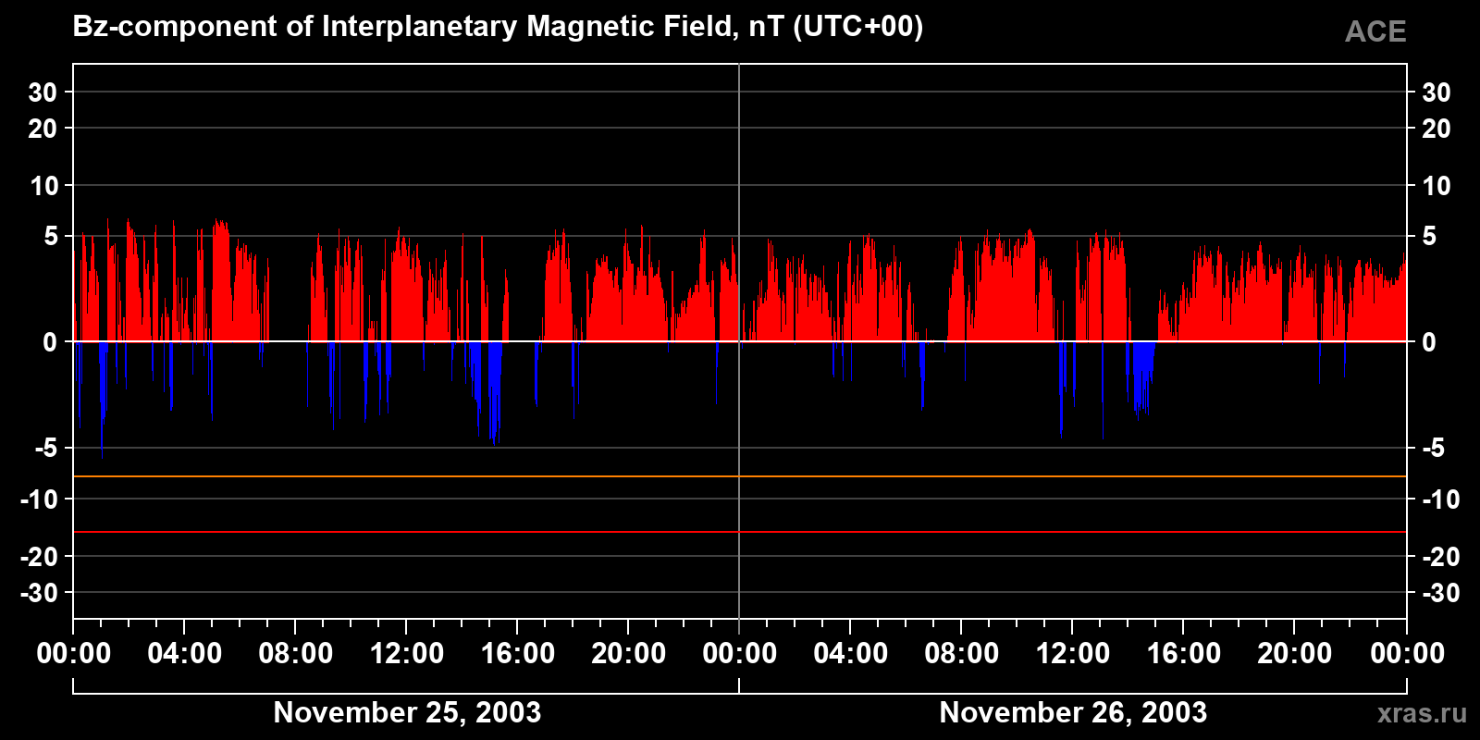This screenshot has width=1480, height=740.
Task: Click the 30 label on left axis
Action: coord(43,92)
